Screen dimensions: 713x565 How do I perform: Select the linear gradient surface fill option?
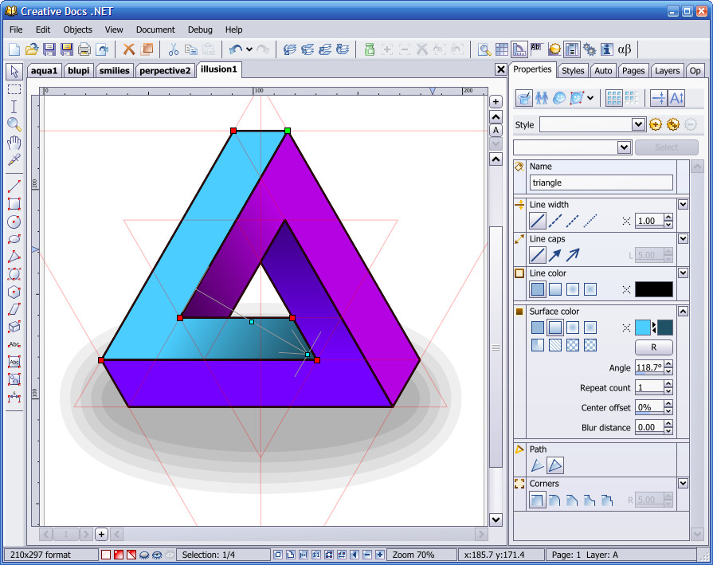pyautogui.click(x=554, y=328)
